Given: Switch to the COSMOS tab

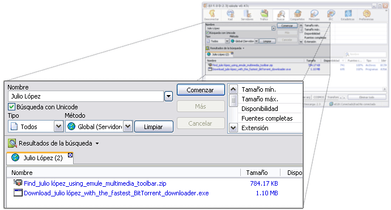Looking at the screenshot, I should [318, 97].
